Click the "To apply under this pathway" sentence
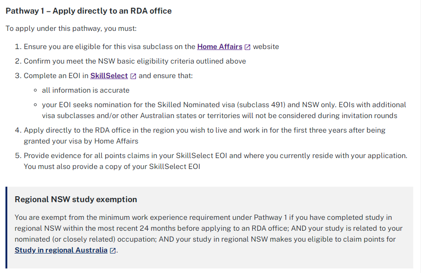 pos(71,29)
